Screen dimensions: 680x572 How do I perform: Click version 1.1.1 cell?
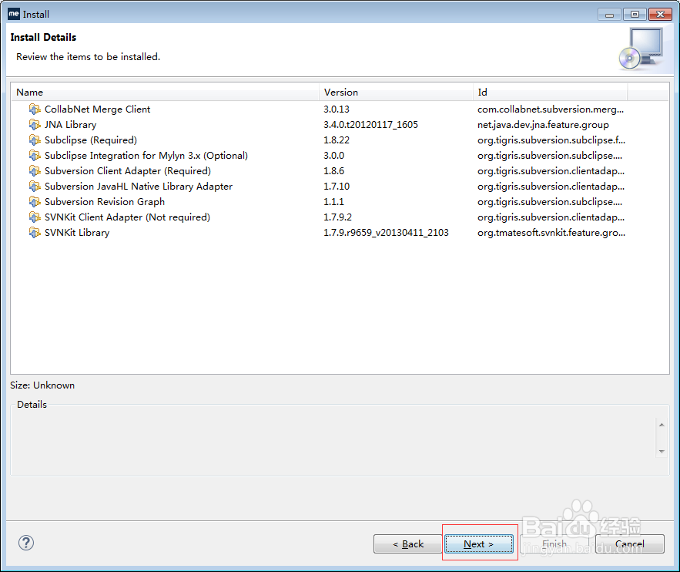[x=333, y=202]
